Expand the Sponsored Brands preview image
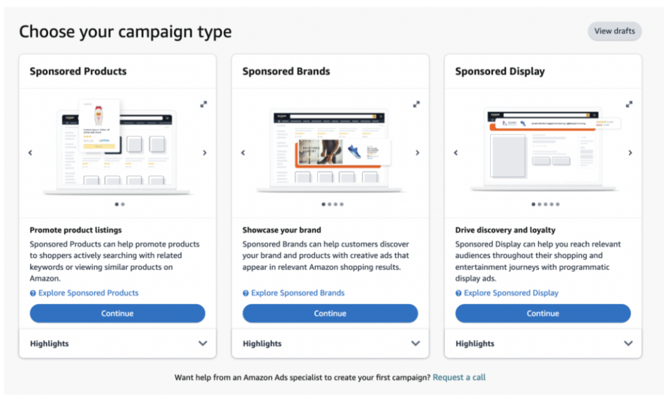664x400 pixels. click(x=416, y=104)
